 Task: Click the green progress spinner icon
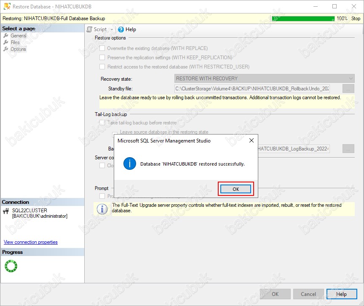[11, 266]
